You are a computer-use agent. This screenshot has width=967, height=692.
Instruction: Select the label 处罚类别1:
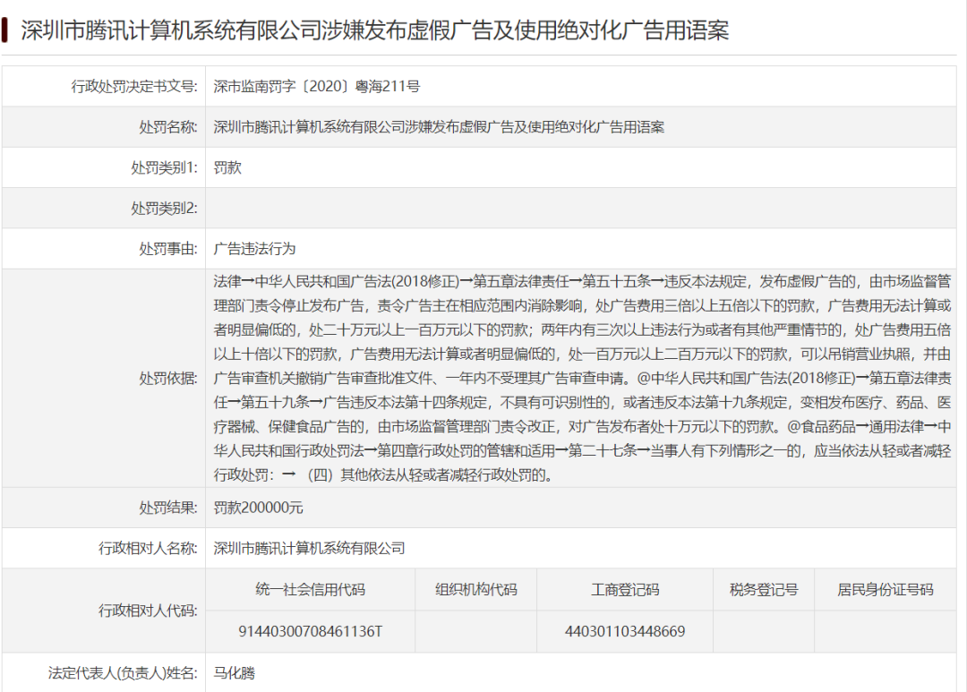coord(164,167)
